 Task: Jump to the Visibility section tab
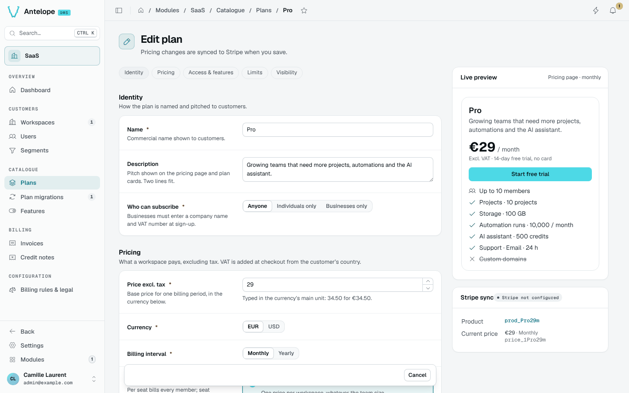(x=287, y=72)
